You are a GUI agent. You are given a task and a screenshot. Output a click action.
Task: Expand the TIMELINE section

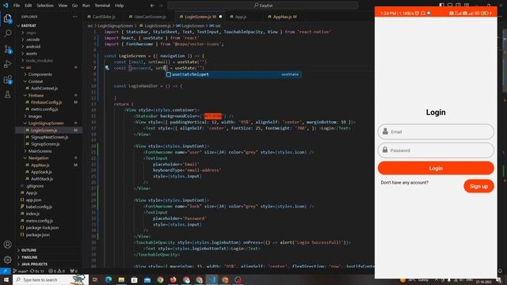pyautogui.click(x=29, y=257)
